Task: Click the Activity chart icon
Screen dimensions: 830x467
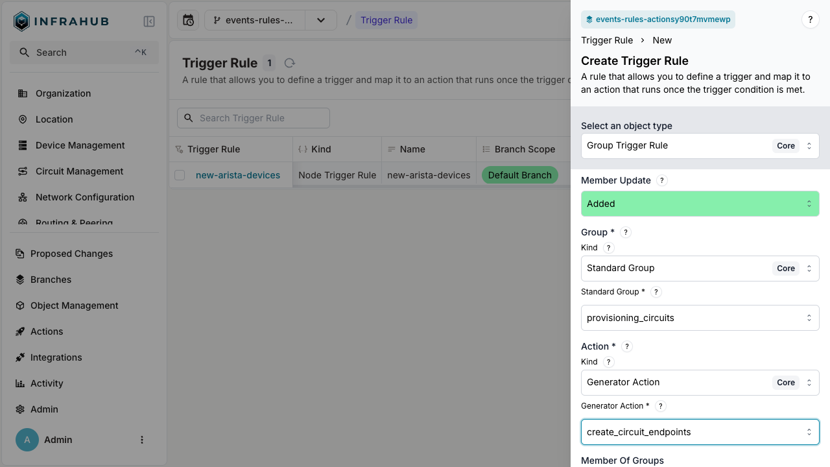Action: coord(21,383)
